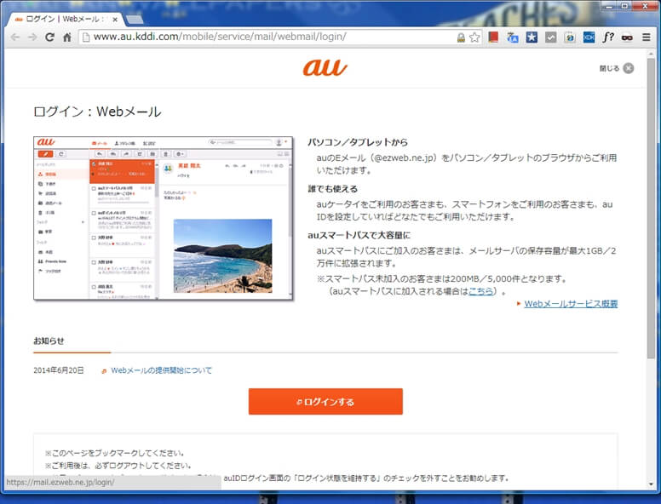The width and height of the screenshot is (661, 504).
Task: Click the f? extension icon
Action: (608, 37)
